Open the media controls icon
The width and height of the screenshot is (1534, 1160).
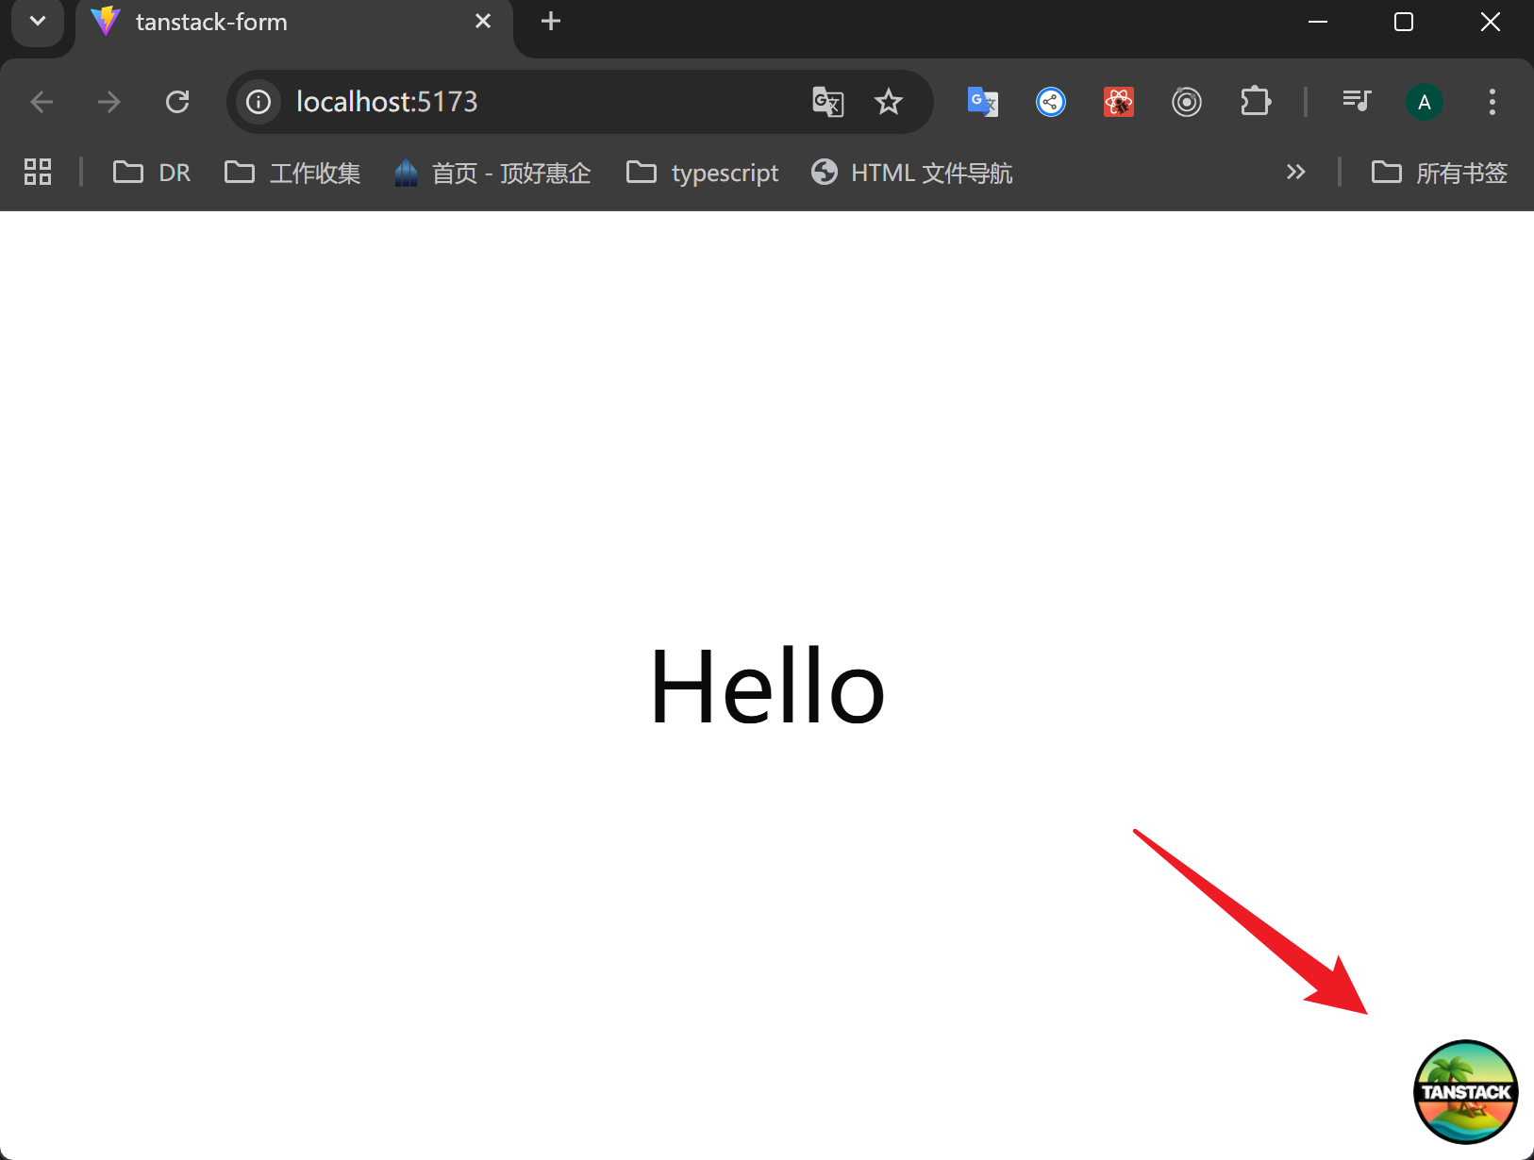1356,102
